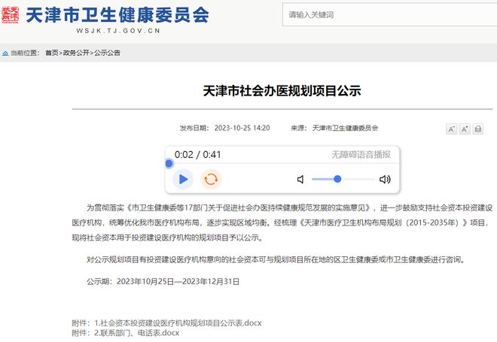
Task: Print the page with printer icon
Action: point(478,129)
